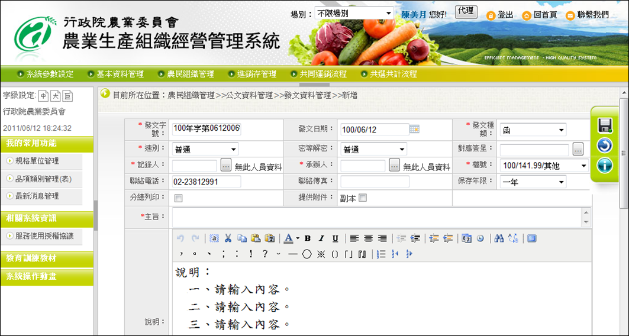The image size is (629, 336).
Task: Click the blue info icon on the side panel
Action: click(605, 165)
